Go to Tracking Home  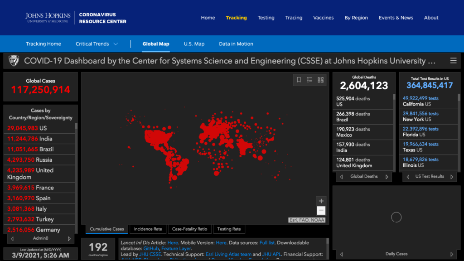(x=43, y=44)
